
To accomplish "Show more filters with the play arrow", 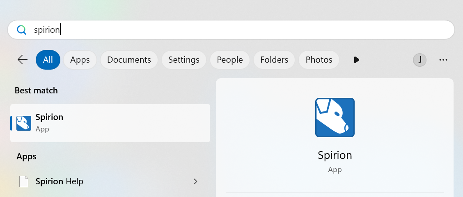I will click(356, 60).
